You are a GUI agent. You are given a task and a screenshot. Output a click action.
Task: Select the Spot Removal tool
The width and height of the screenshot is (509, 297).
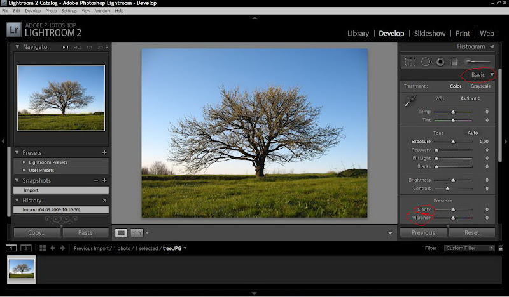tap(426, 62)
